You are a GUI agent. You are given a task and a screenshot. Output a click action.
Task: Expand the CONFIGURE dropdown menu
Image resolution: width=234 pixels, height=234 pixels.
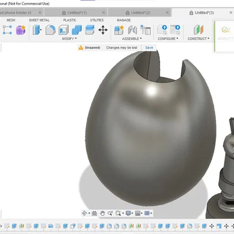pos(168,39)
